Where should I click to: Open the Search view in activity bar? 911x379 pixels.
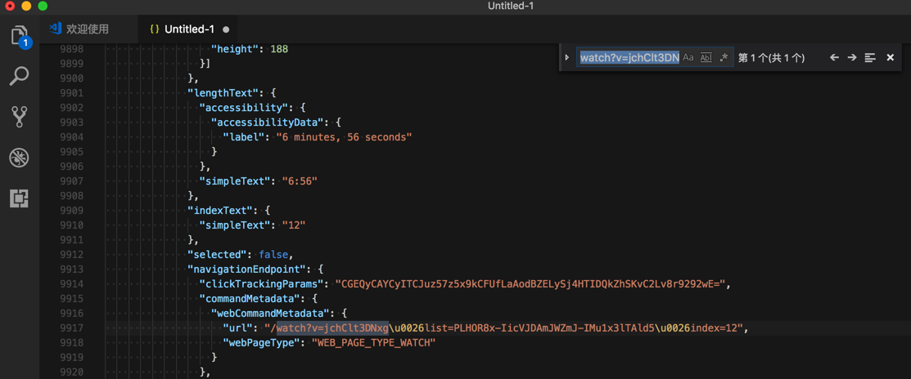(20, 76)
